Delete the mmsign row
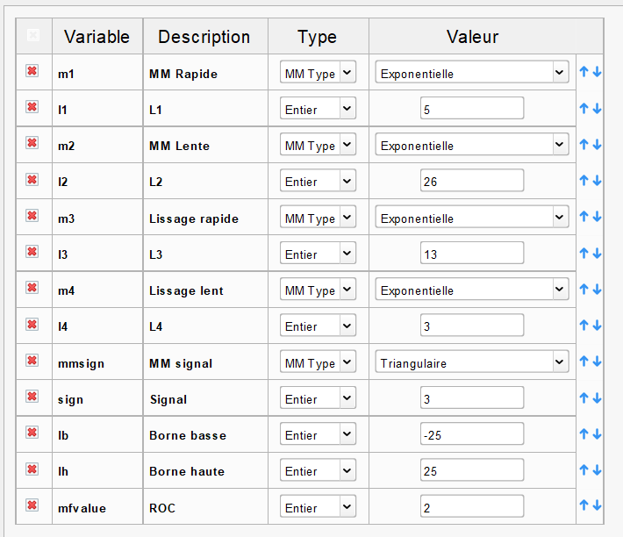 (x=32, y=361)
